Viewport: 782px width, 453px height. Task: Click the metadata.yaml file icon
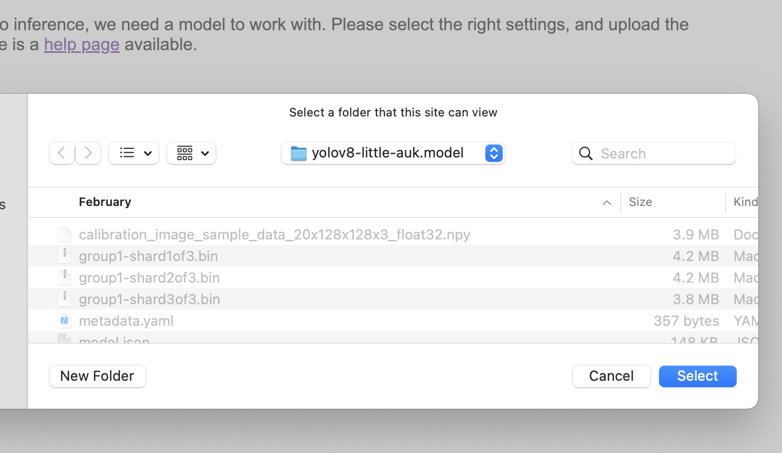(65, 320)
